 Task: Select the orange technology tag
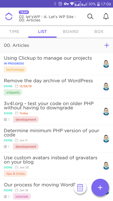(x=15, y=69)
